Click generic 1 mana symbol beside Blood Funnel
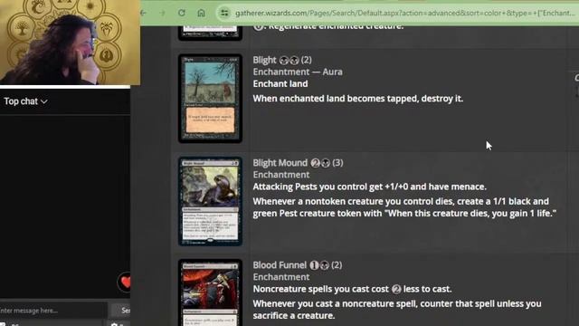This screenshot has height=326, width=579. click(x=314, y=265)
